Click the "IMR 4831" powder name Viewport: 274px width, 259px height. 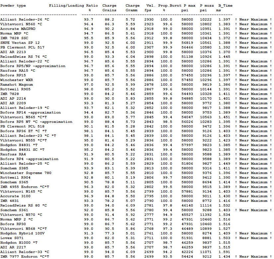10,201
